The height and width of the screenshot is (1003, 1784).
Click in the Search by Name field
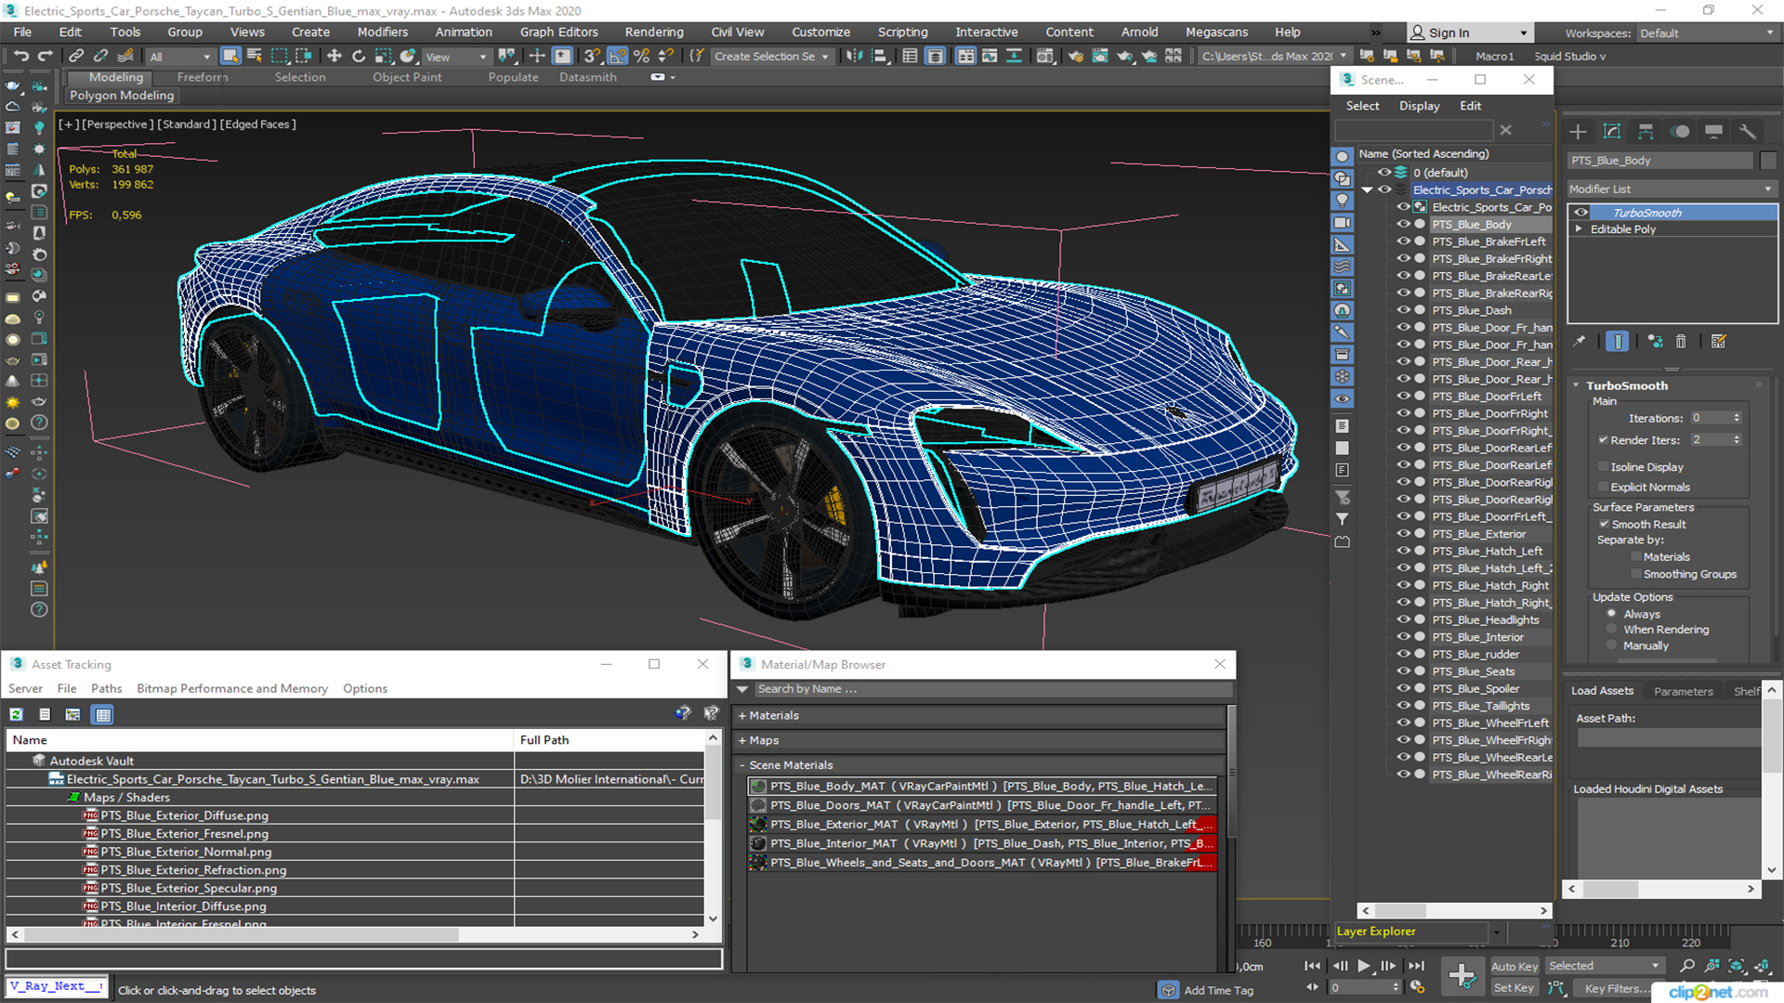(x=994, y=689)
